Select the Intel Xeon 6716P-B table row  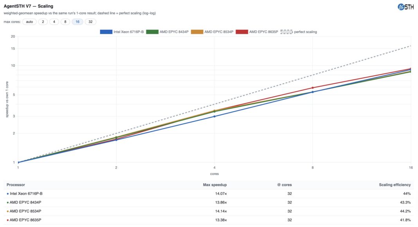coord(209,194)
